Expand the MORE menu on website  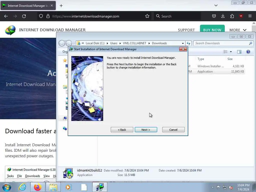point(238,30)
